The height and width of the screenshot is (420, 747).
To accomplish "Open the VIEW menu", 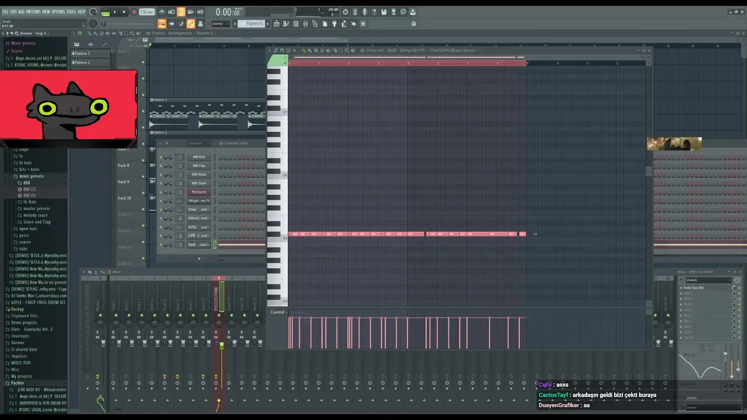I will 46,12.
